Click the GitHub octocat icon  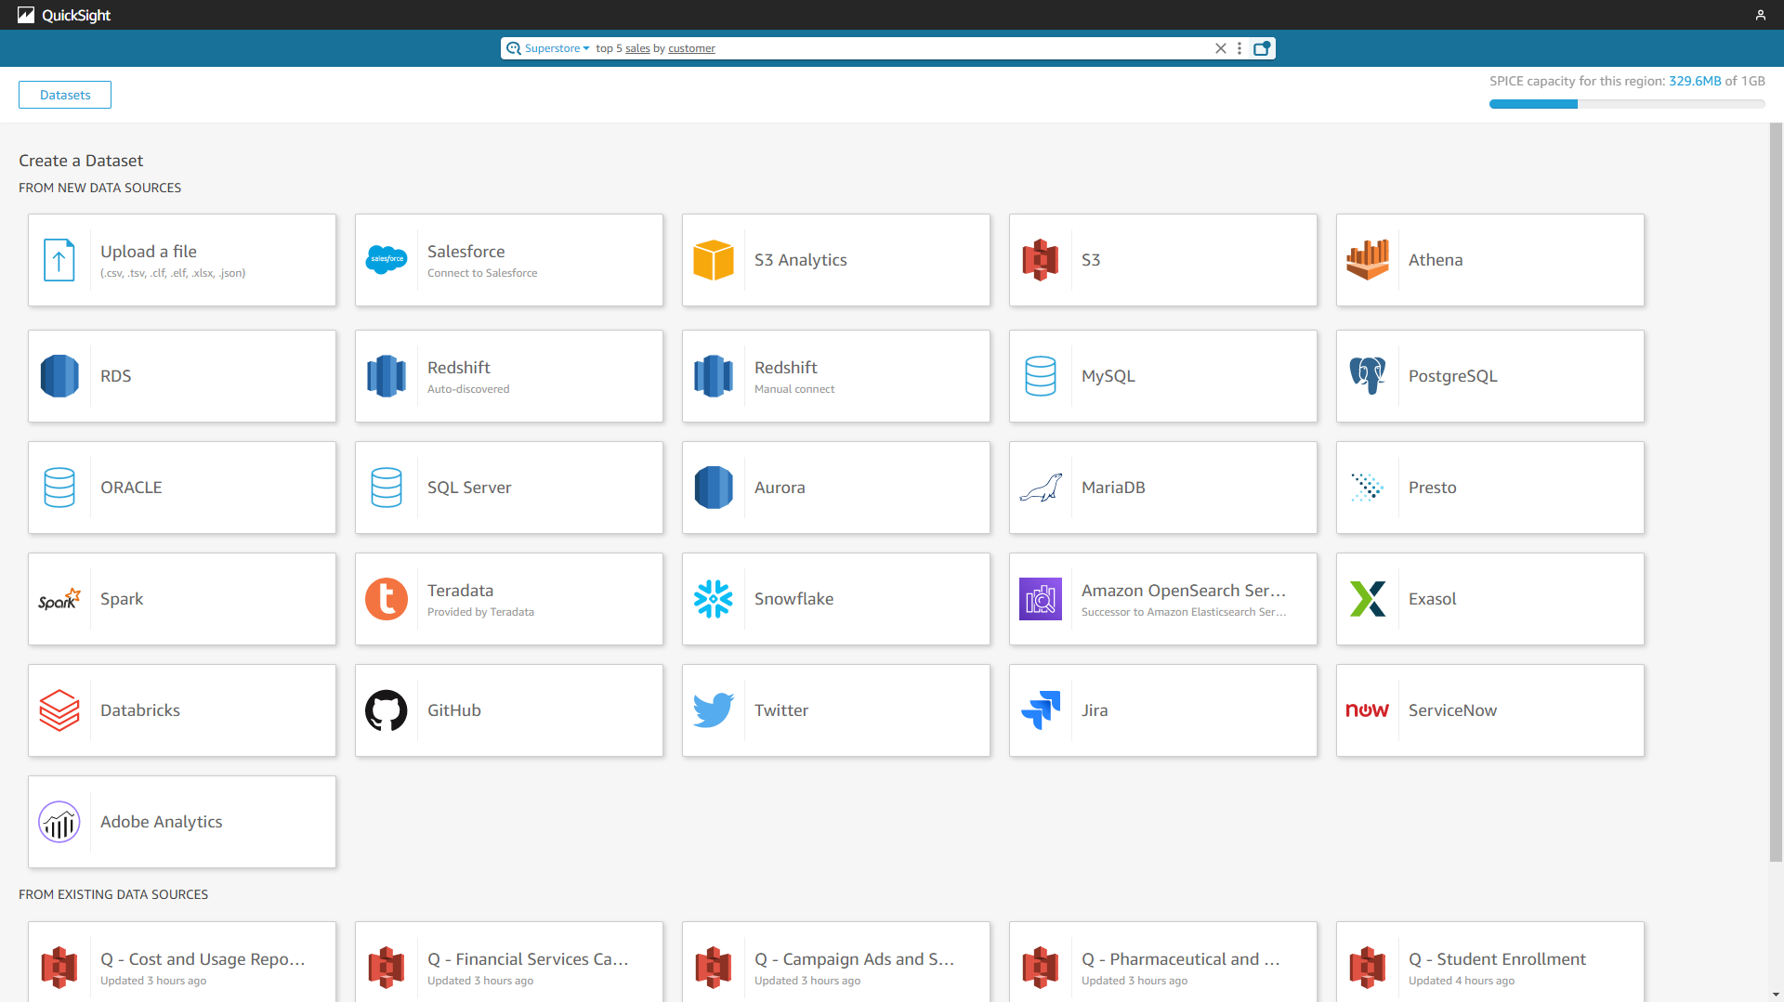pyautogui.click(x=387, y=710)
